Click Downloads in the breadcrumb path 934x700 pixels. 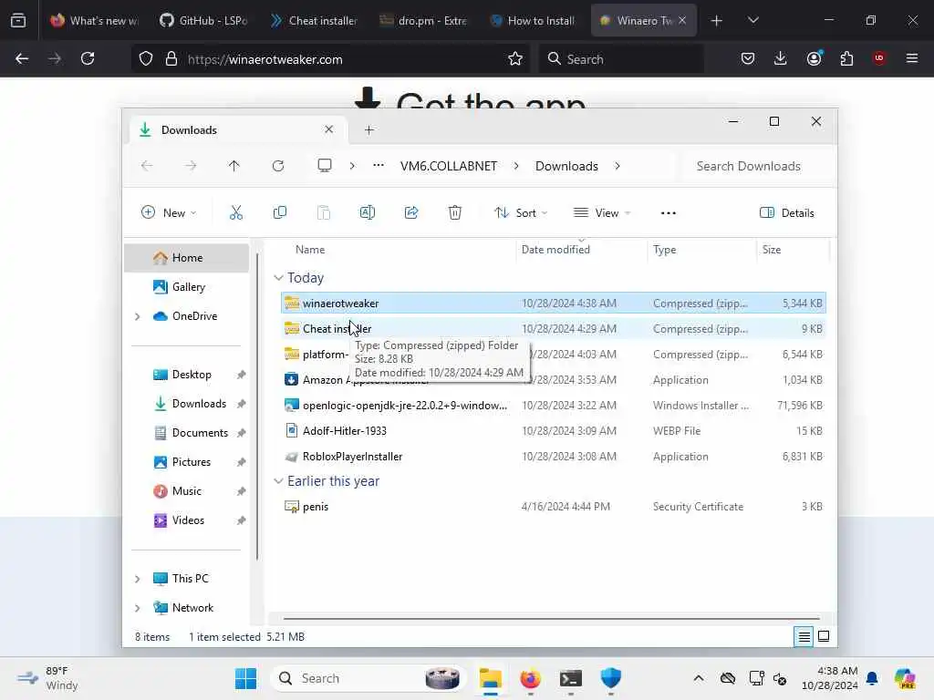tap(566, 166)
